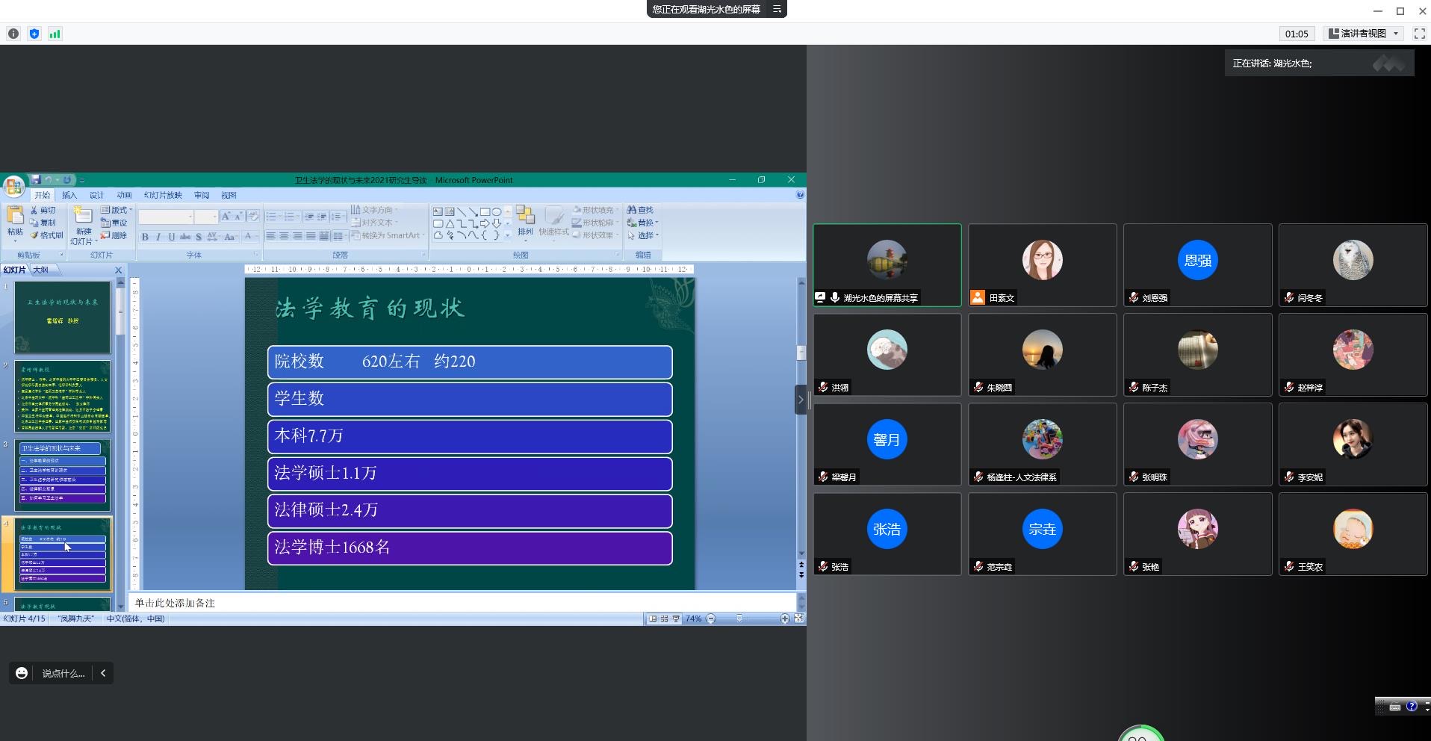The width and height of the screenshot is (1431, 741).
Task: Adjust the PowerPoint zoom slider
Action: click(x=739, y=618)
